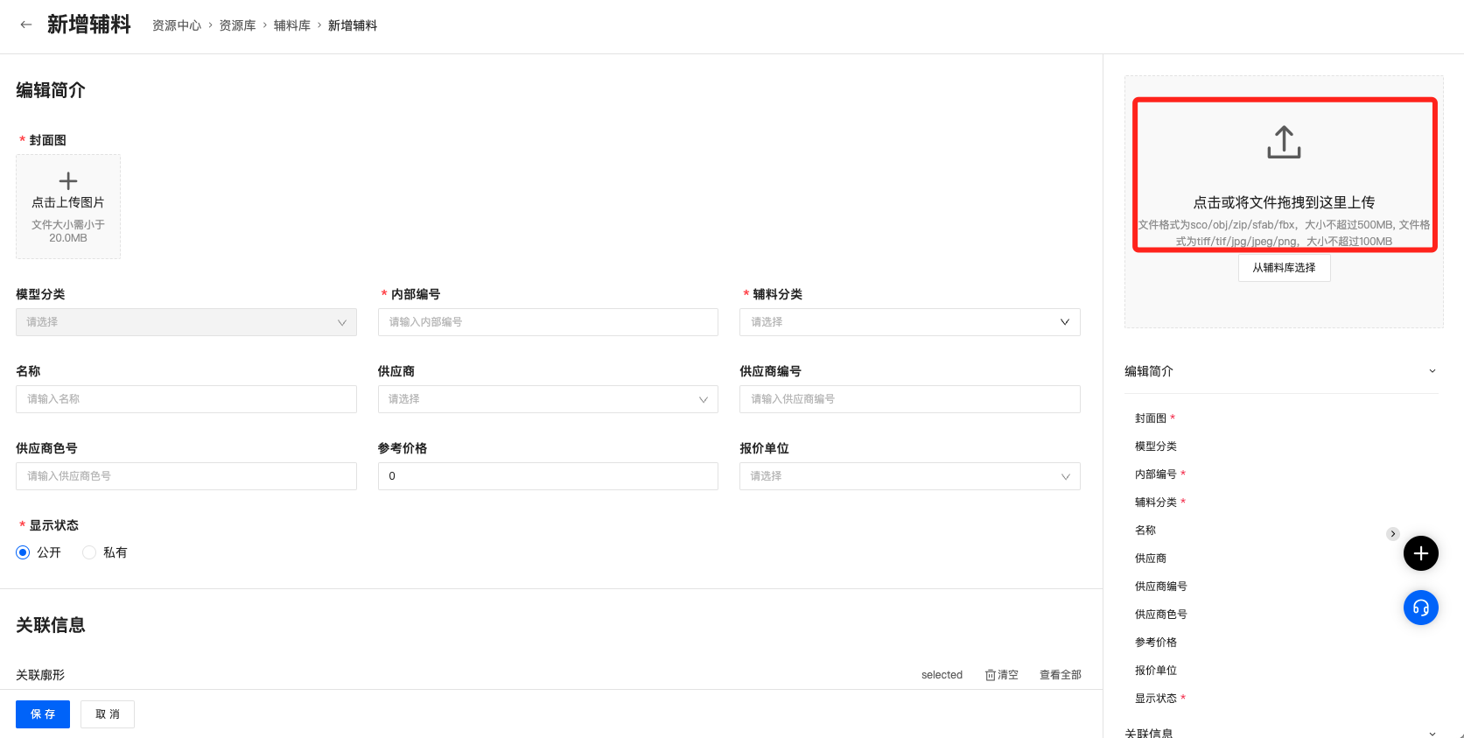1464x738 pixels.
Task: Click the upload icon in file drop area
Action: (x=1284, y=142)
